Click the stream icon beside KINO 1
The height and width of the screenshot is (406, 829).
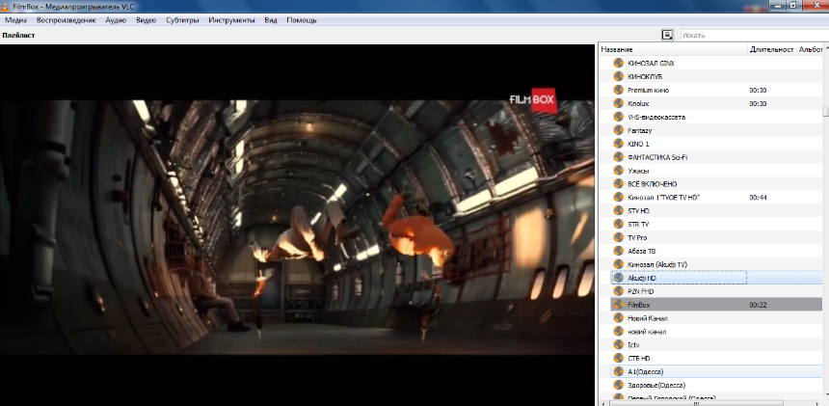[x=618, y=144]
